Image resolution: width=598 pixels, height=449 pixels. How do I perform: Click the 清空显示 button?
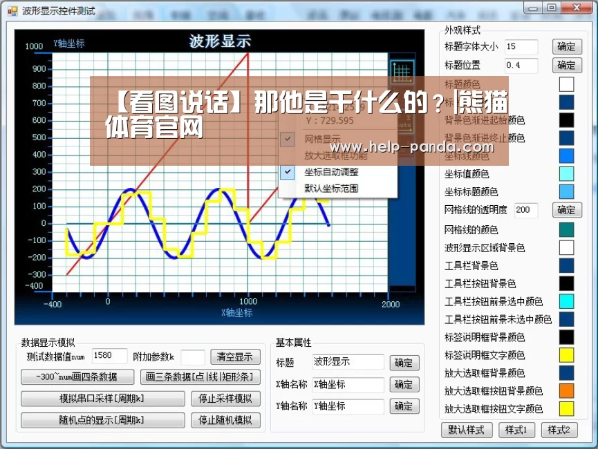235,356
